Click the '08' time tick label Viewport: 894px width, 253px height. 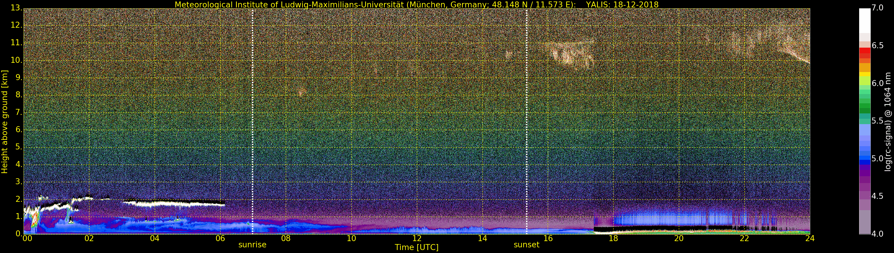tap(285, 238)
